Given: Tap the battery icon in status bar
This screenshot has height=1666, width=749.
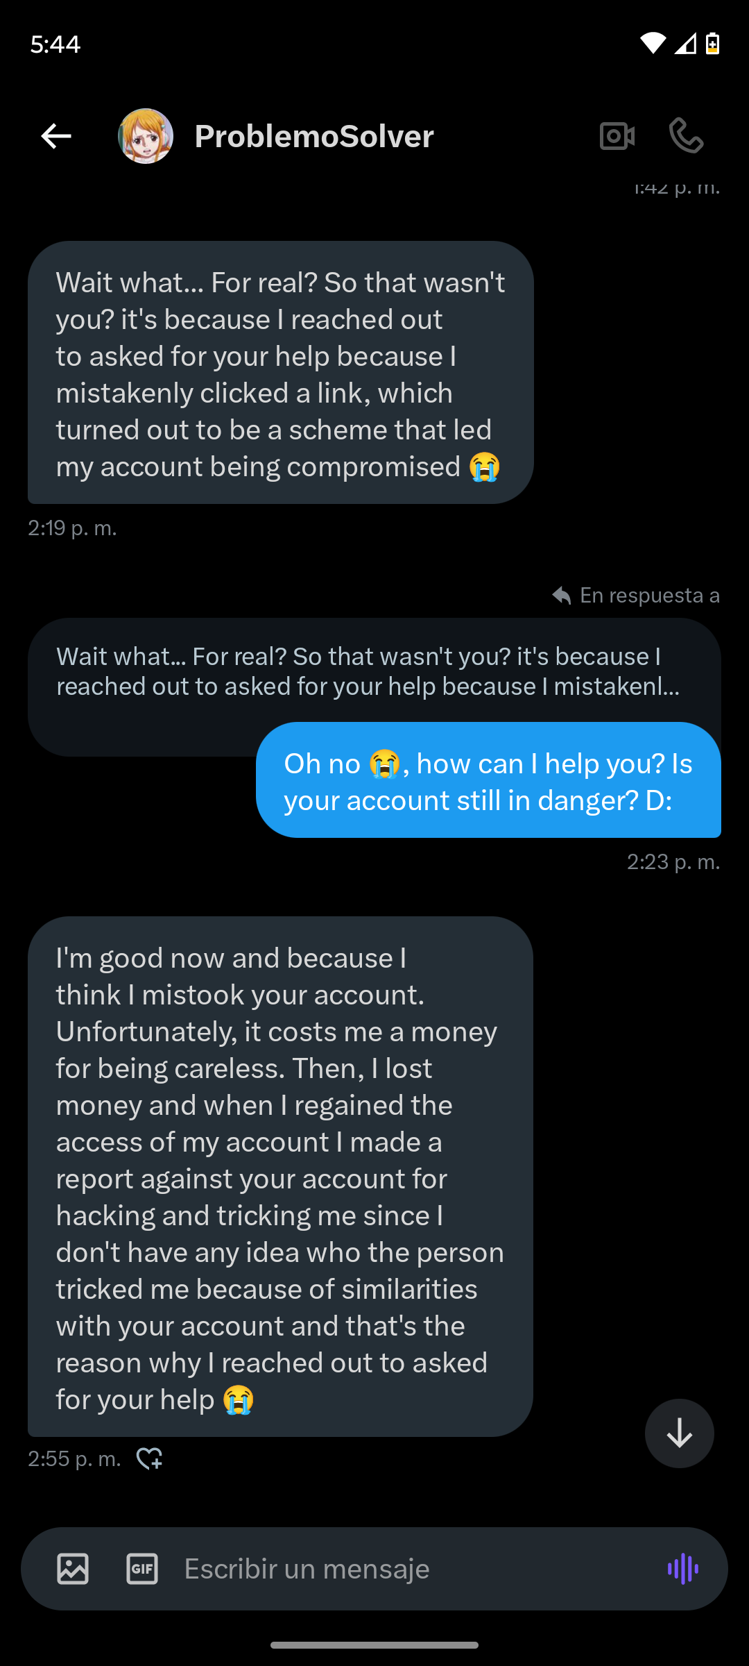Looking at the screenshot, I should tap(712, 44).
